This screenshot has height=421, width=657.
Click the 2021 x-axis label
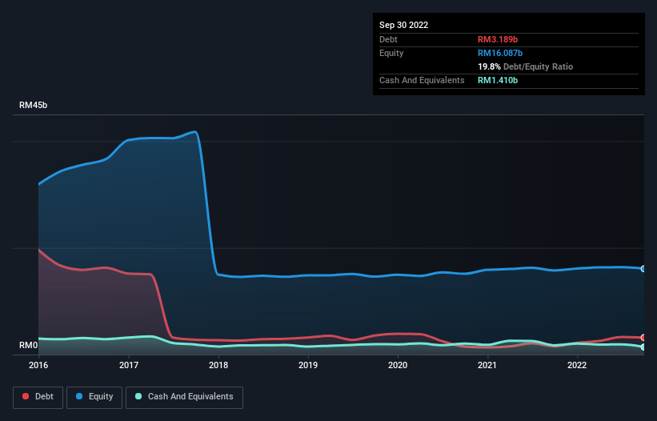click(x=487, y=365)
